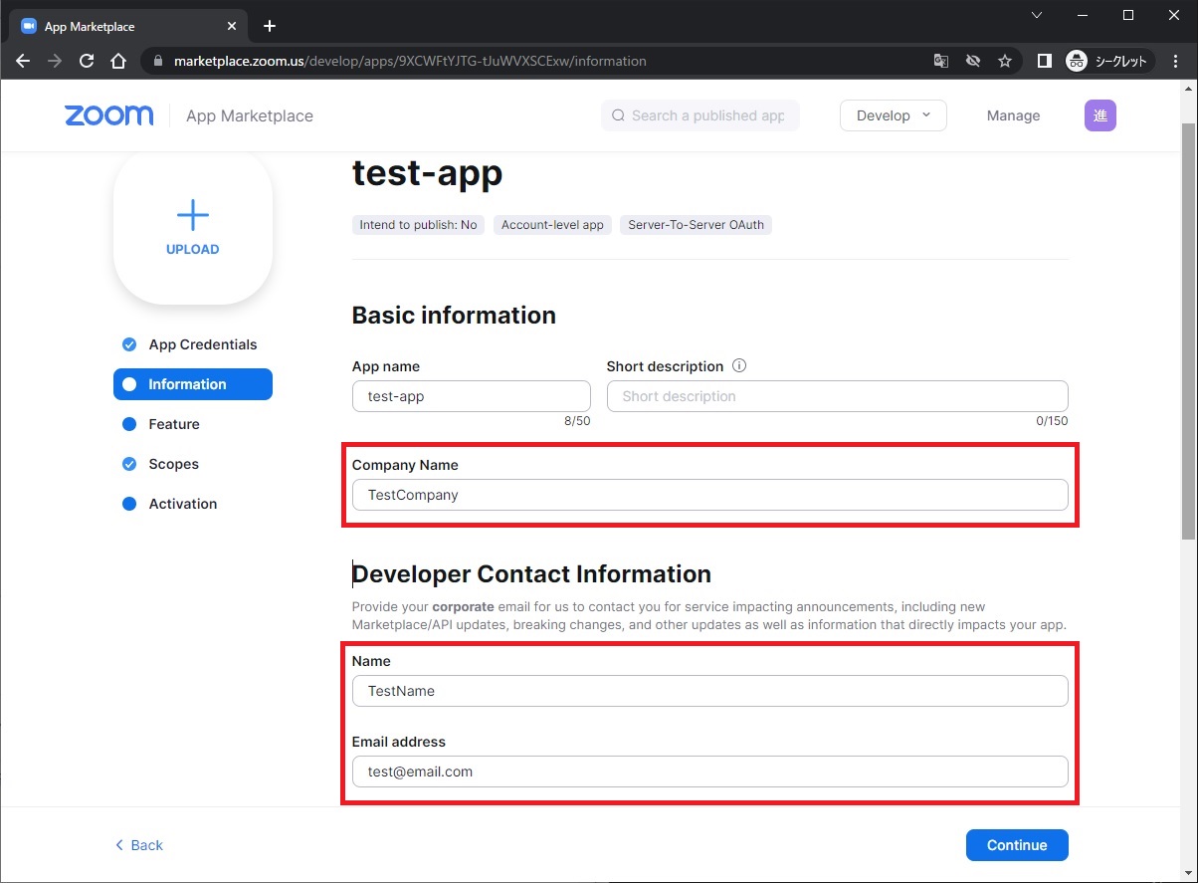1198x883 pixels.
Task: Open the browser three-dot menu
Action: point(1176,61)
